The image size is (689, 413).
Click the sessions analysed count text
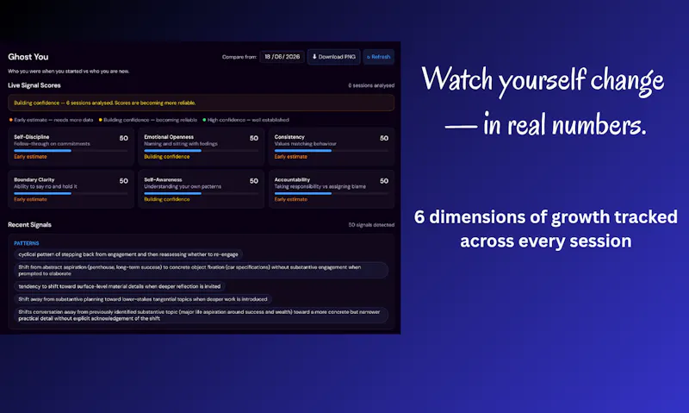pos(371,85)
